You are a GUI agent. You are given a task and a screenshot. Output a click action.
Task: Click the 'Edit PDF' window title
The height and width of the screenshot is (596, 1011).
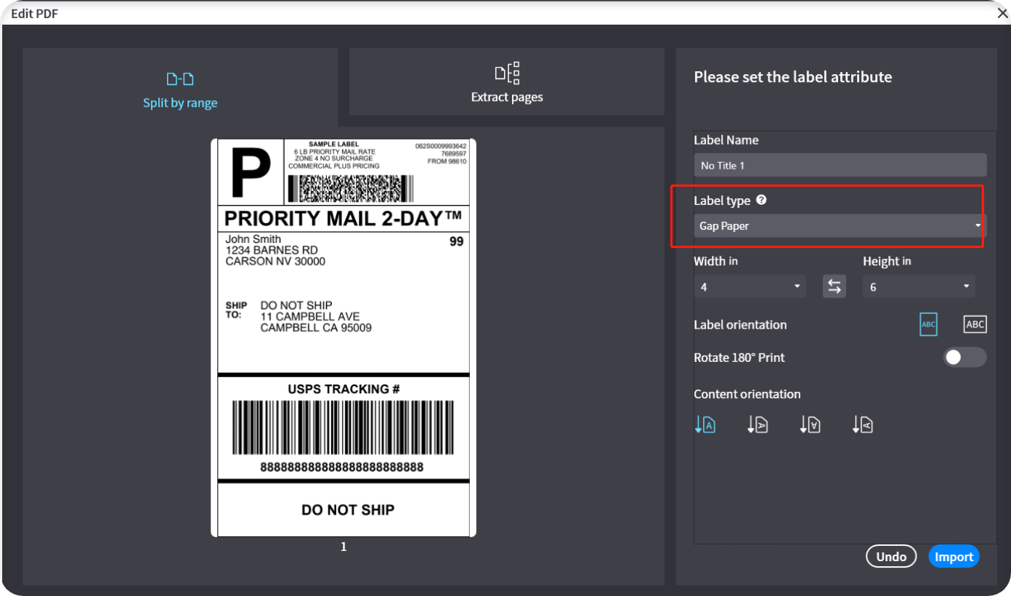coord(35,13)
